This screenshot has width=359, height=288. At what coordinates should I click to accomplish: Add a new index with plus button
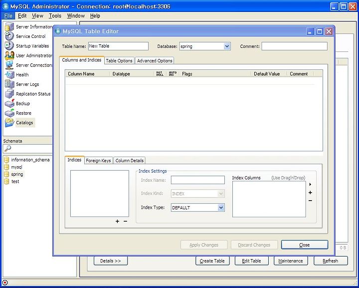pos(117,221)
